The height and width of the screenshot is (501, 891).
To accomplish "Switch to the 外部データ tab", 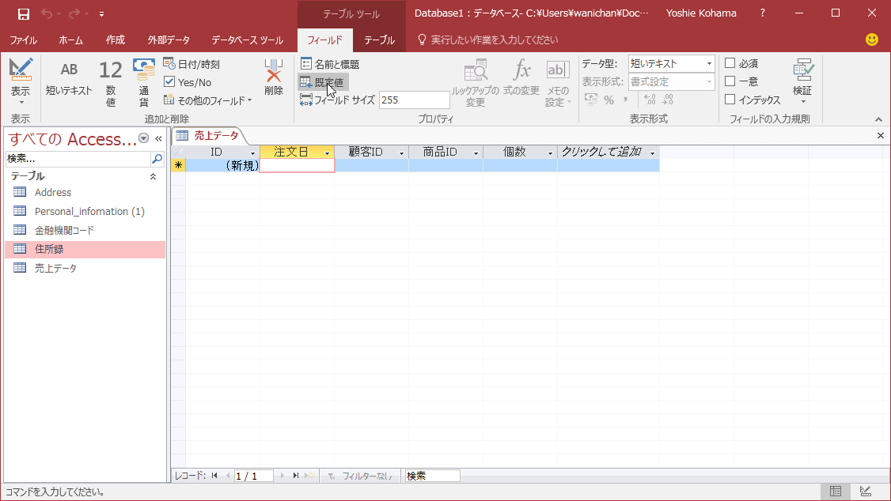I will (x=169, y=40).
